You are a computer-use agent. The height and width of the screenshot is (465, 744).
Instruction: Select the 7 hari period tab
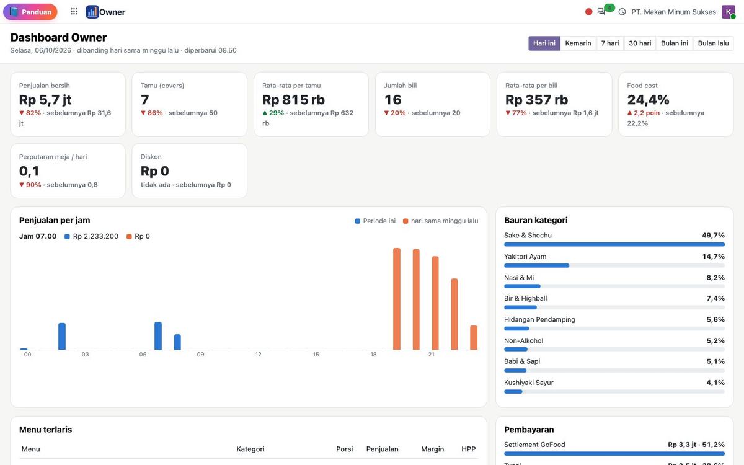pos(610,43)
